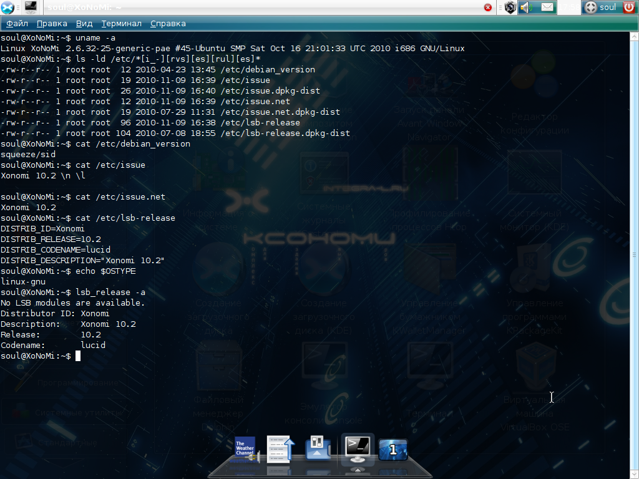639x479 pixels.
Task: Click the 'linux-gnu' output line
Action: tap(23, 281)
